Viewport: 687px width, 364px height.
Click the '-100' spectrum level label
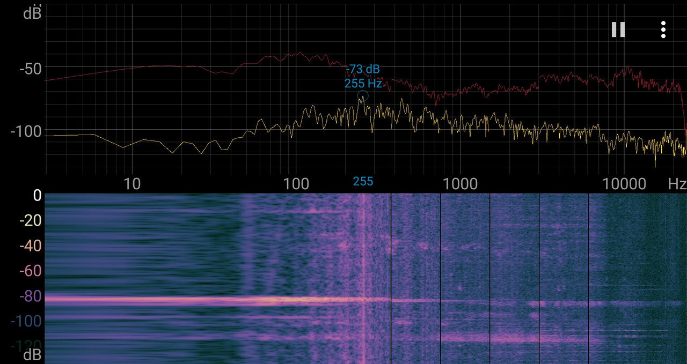pyautogui.click(x=26, y=131)
